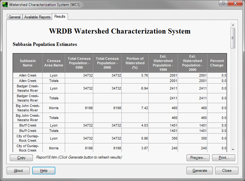Generate the report results
This screenshot has height=181, width=245.
tap(200, 171)
